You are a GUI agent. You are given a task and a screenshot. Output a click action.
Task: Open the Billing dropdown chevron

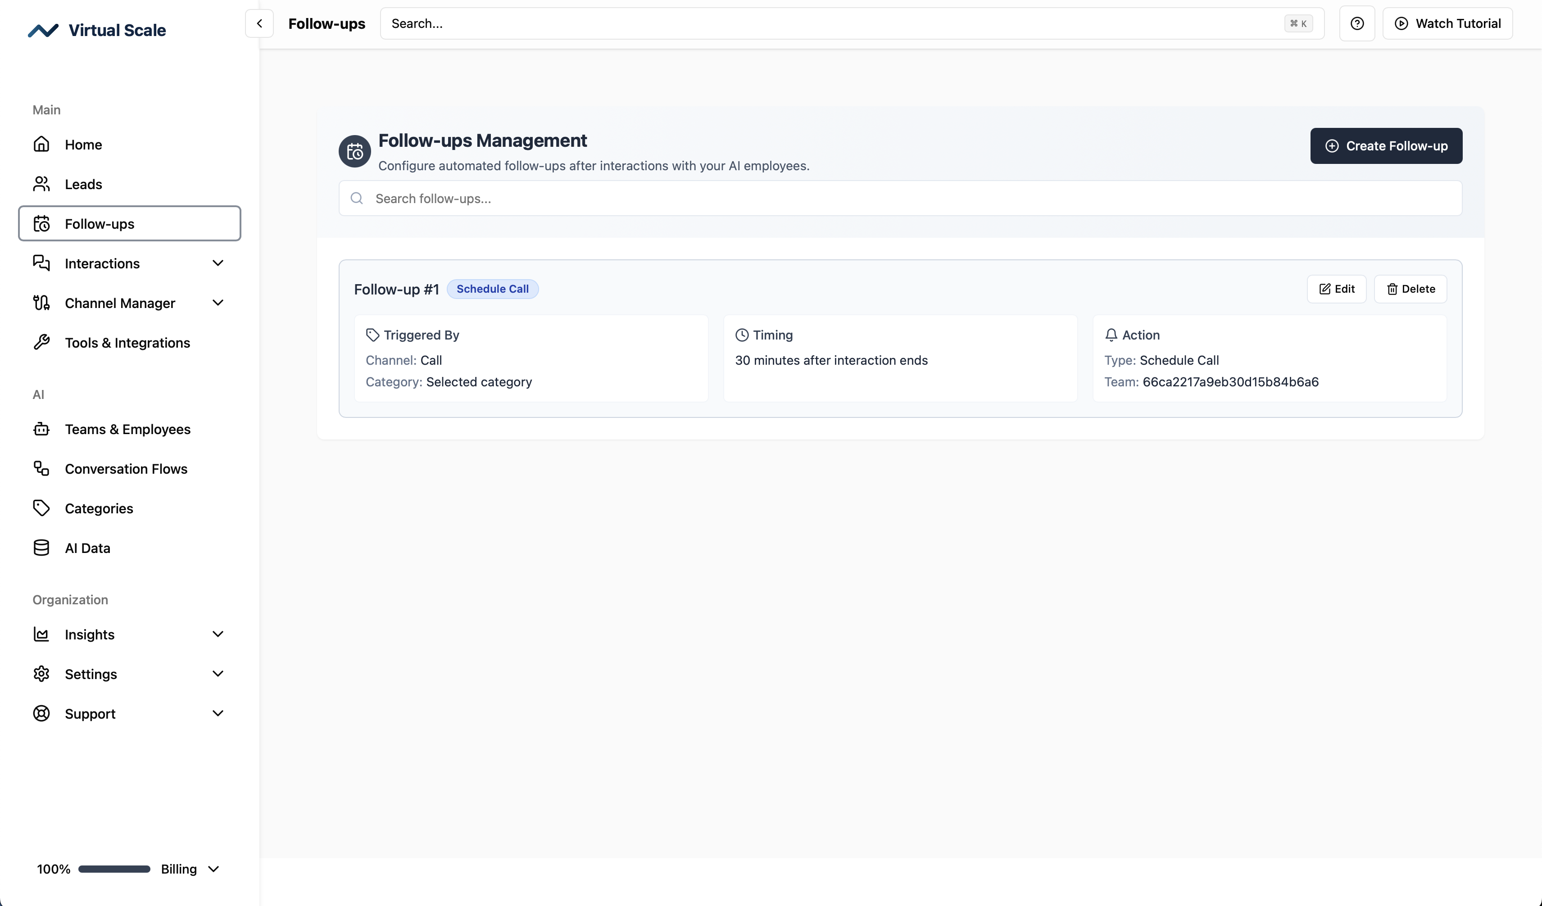[213, 869]
